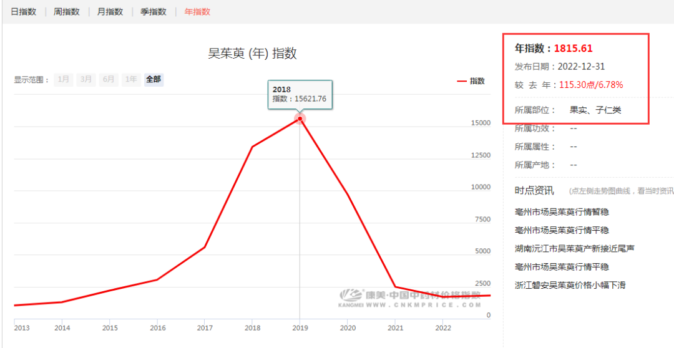
Task: Open first news link 亳州市场吴茱萸行情暂稳
Action: (x=562, y=212)
